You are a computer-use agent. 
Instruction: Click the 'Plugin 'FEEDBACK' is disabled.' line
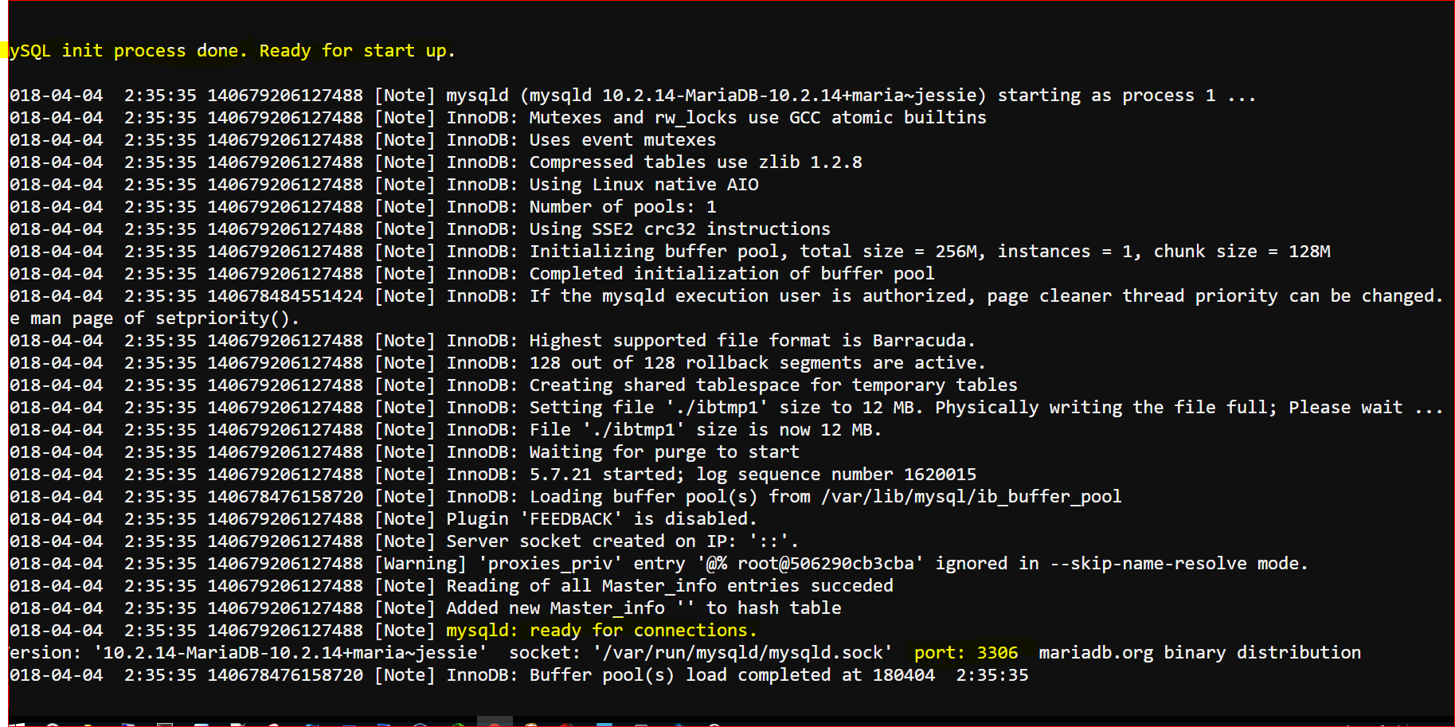click(x=601, y=519)
